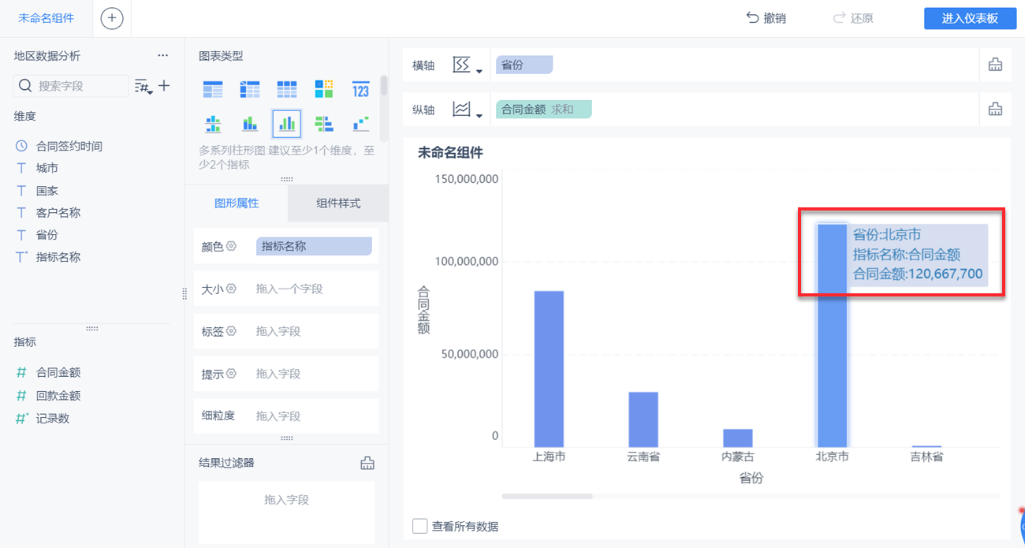Clear the 结果过滤器 with eraser icon
The height and width of the screenshot is (548, 1025).
pyautogui.click(x=367, y=463)
